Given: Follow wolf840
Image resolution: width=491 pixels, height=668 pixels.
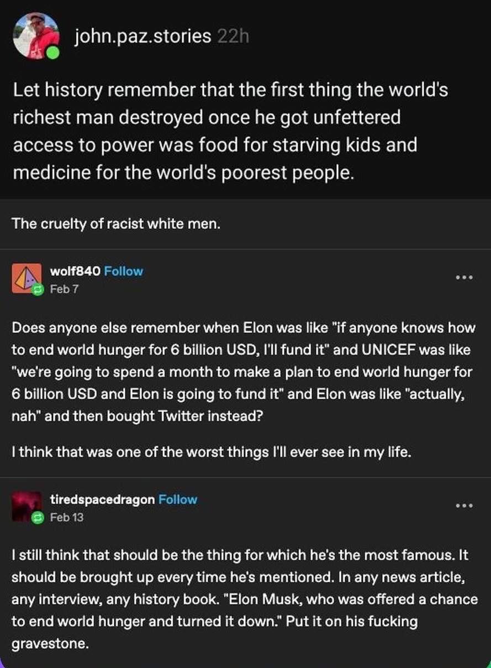Looking at the screenshot, I should 122,271.
